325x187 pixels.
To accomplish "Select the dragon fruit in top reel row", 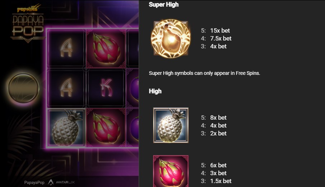I will click(x=106, y=49).
